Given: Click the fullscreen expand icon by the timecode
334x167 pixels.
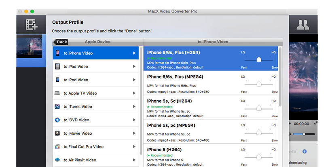Looking at the screenshot, I should [316, 123].
